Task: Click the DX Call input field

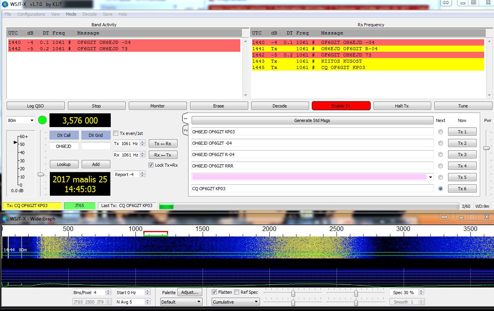Action: point(64,146)
